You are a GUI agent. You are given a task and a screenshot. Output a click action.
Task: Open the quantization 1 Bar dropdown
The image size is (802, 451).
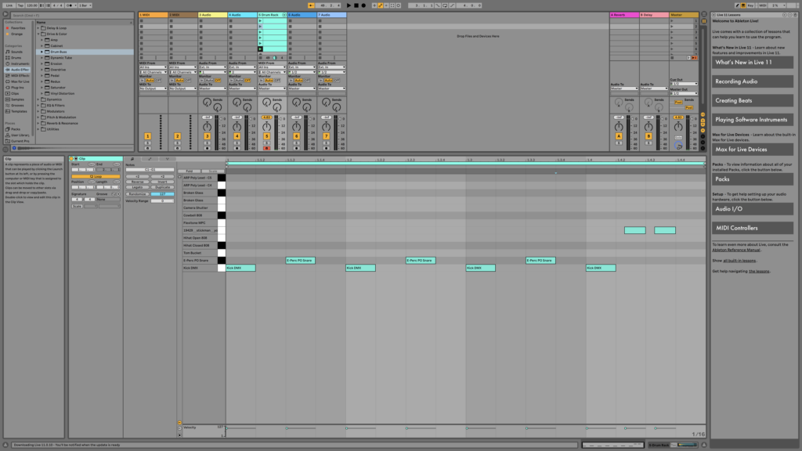point(85,5)
